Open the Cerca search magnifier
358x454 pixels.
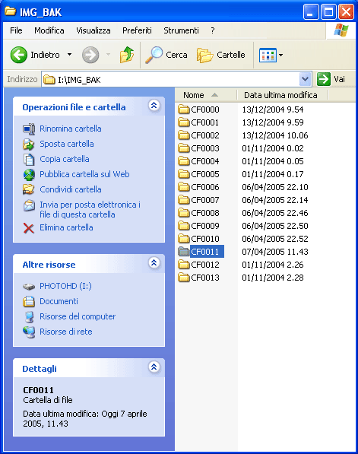(x=154, y=55)
